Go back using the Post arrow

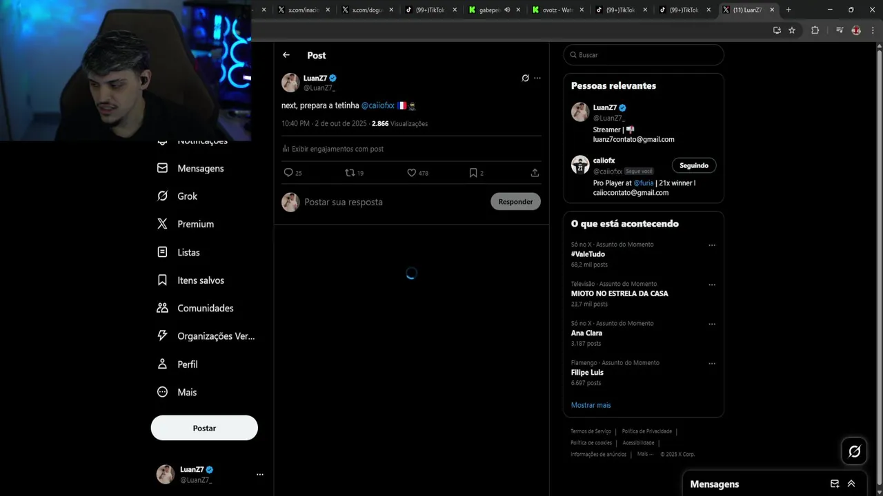[x=286, y=55]
